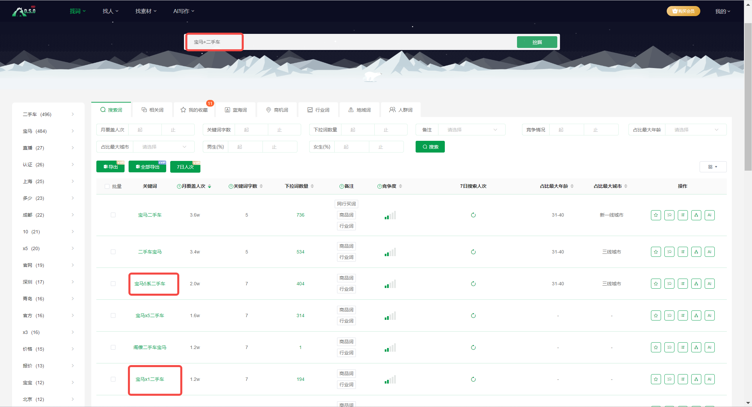Open the 找词 navigation dropdown
The height and width of the screenshot is (407, 752).
(78, 11)
